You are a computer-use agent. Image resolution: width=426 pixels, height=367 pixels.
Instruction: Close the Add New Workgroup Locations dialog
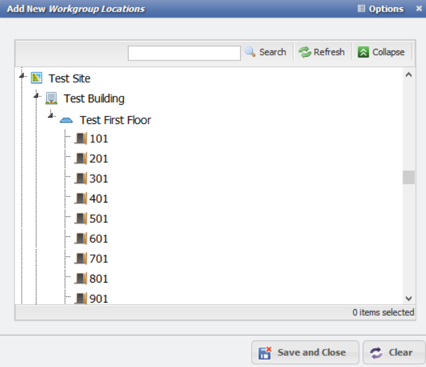click(x=419, y=8)
